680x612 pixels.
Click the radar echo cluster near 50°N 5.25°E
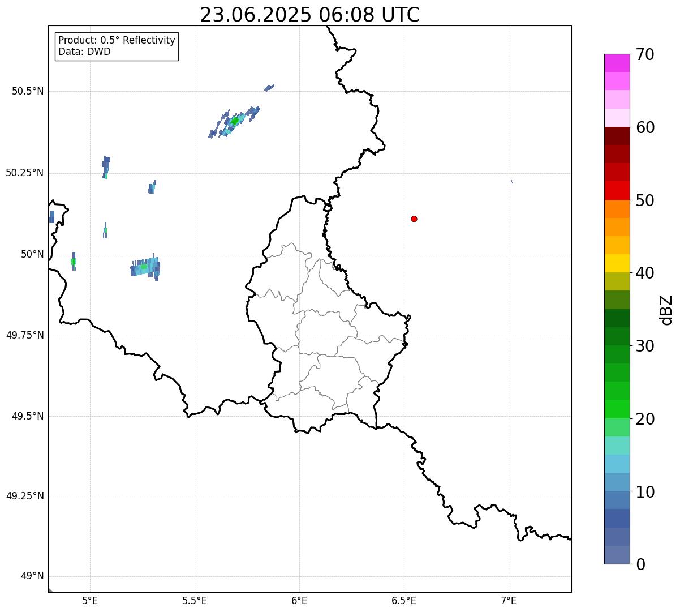(145, 267)
